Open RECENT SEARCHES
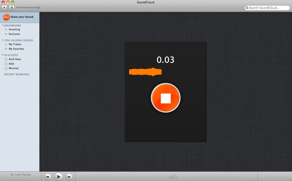Image resolution: width=292 pixels, height=181 pixels. click(16, 74)
